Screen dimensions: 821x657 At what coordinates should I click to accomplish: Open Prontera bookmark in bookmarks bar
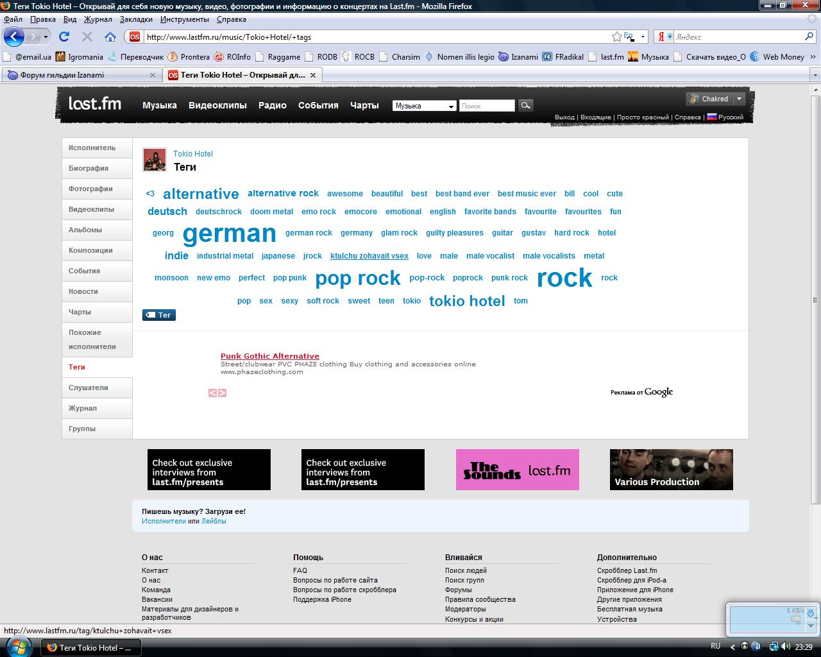(x=189, y=56)
